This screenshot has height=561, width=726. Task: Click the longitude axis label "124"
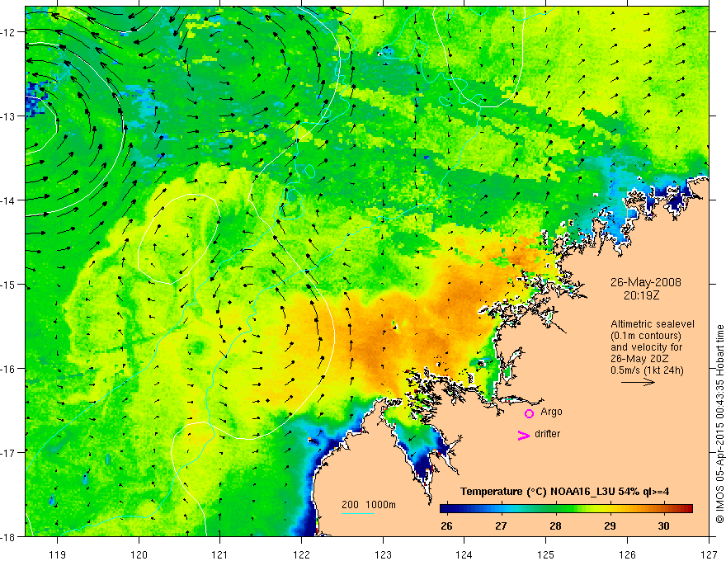pos(464,554)
